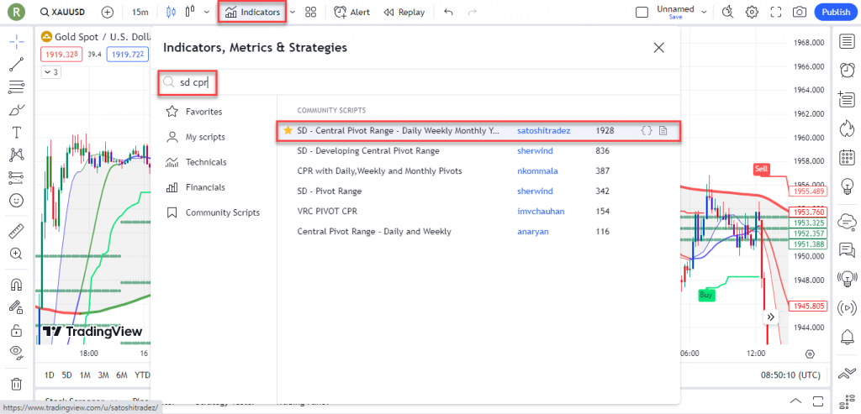Click the double chevron scroll to latest bar

pyautogui.click(x=770, y=317)
